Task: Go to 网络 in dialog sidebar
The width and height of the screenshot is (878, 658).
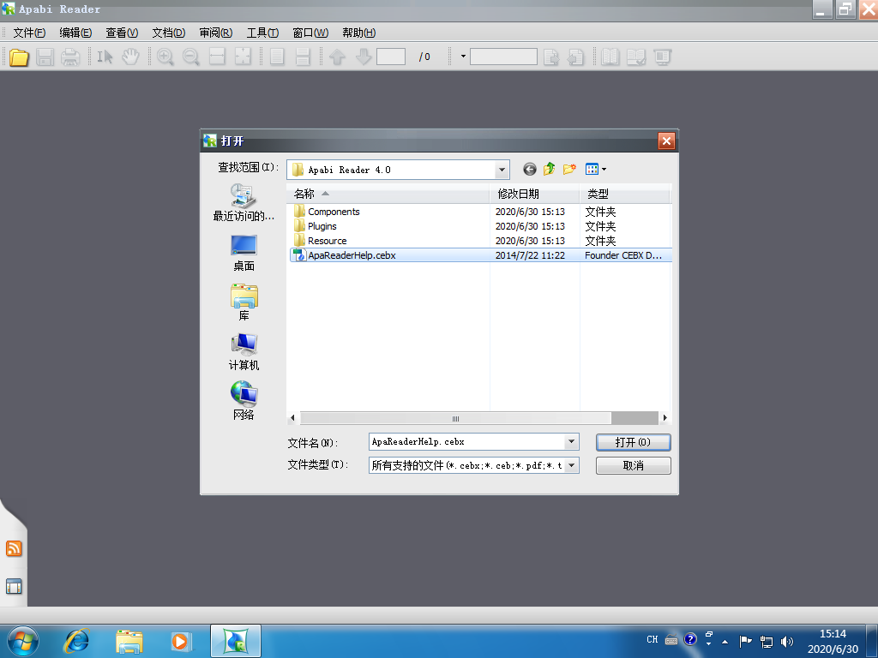Action: click(244, 402)
